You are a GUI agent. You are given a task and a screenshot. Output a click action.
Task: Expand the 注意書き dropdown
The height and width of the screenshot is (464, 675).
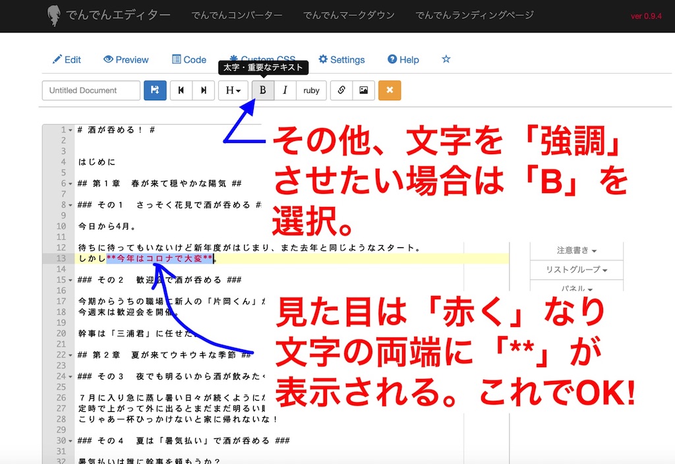tap(576, 250)
